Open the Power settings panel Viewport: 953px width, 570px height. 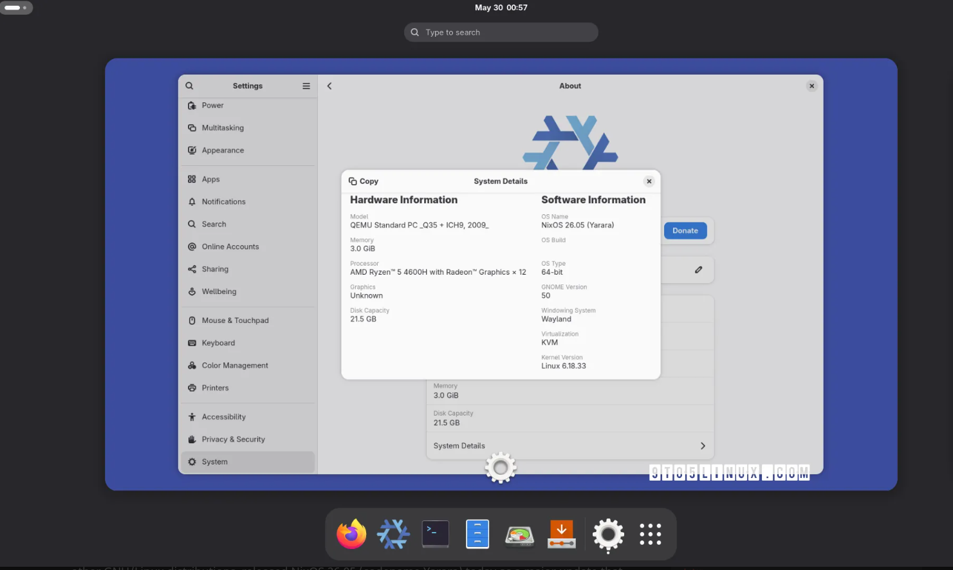point(248,106)
